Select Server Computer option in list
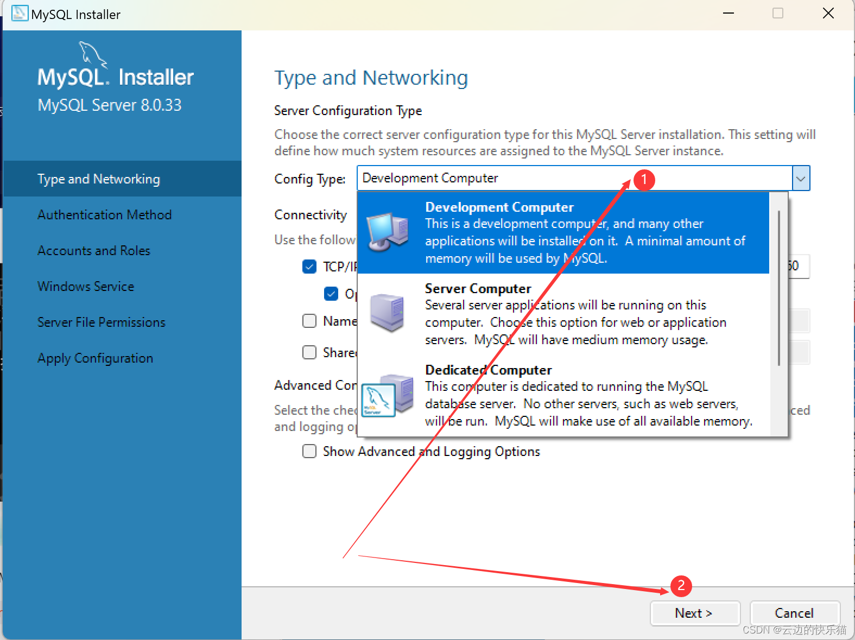The height and width of the screenshot is (640, 855). point(563,314)
